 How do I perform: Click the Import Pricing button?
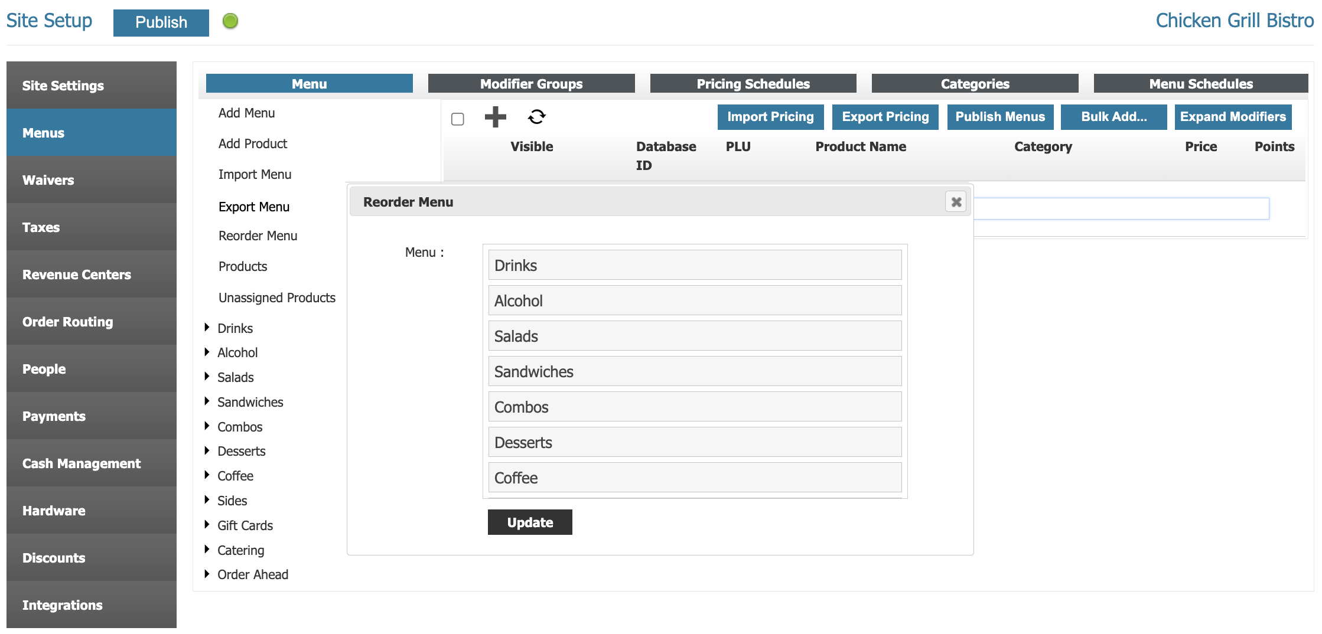point(770,117)
